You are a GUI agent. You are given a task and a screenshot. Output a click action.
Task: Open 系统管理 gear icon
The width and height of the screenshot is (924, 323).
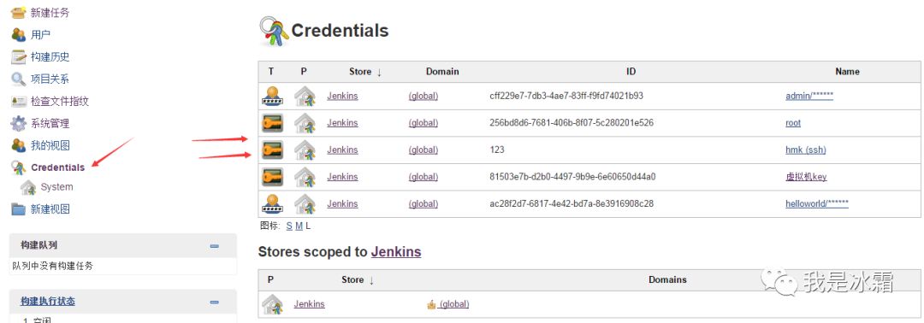coord(18,124)
